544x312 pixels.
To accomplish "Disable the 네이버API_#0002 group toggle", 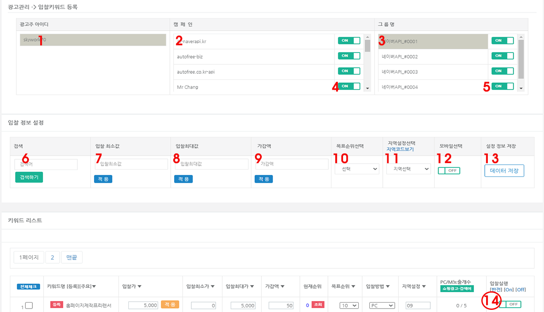I will pos(503,56).
